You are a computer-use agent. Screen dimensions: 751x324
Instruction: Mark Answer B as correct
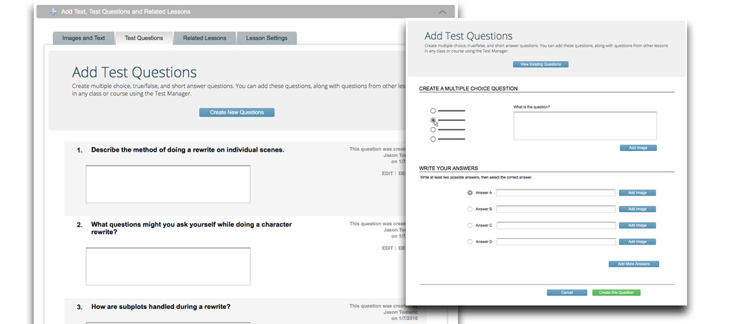point(470,209)
